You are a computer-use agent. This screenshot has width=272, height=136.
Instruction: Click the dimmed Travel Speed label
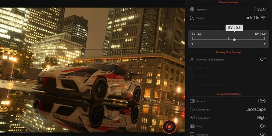click(204, 76)
